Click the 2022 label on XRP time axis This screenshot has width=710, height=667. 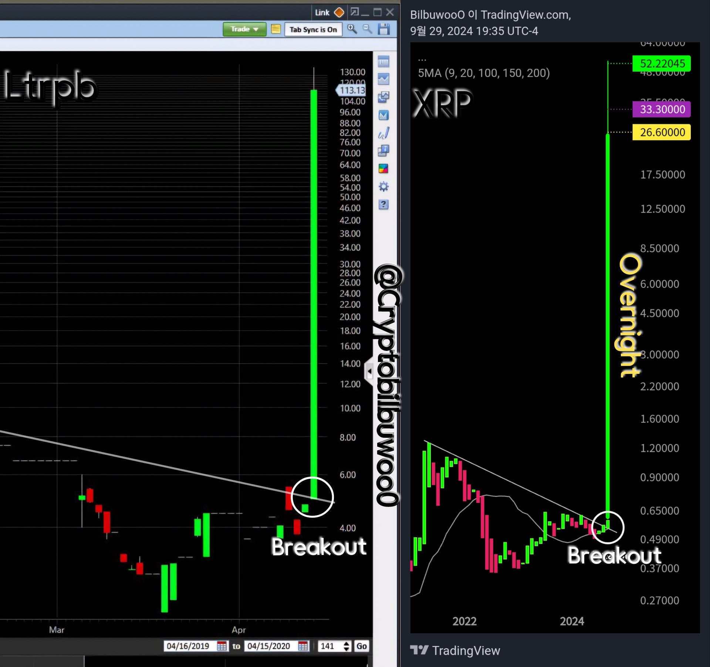(x=464, y=621)
